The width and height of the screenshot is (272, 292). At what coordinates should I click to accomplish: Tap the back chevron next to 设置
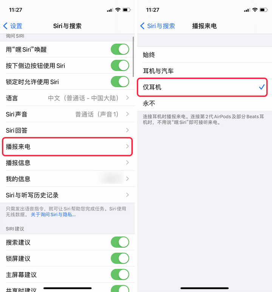point(5,26)
